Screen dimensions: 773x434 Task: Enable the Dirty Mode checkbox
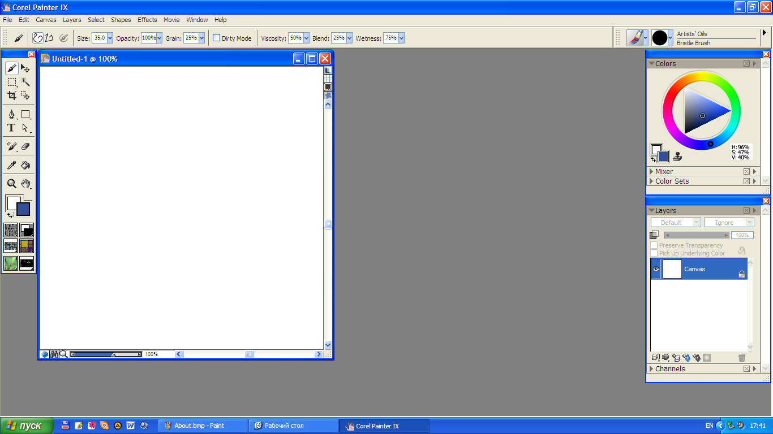216,38
